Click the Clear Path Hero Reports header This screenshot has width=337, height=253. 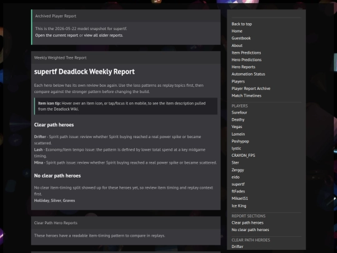click(x=56, y=223)
